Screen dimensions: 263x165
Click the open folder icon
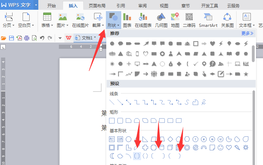[3, 38]
